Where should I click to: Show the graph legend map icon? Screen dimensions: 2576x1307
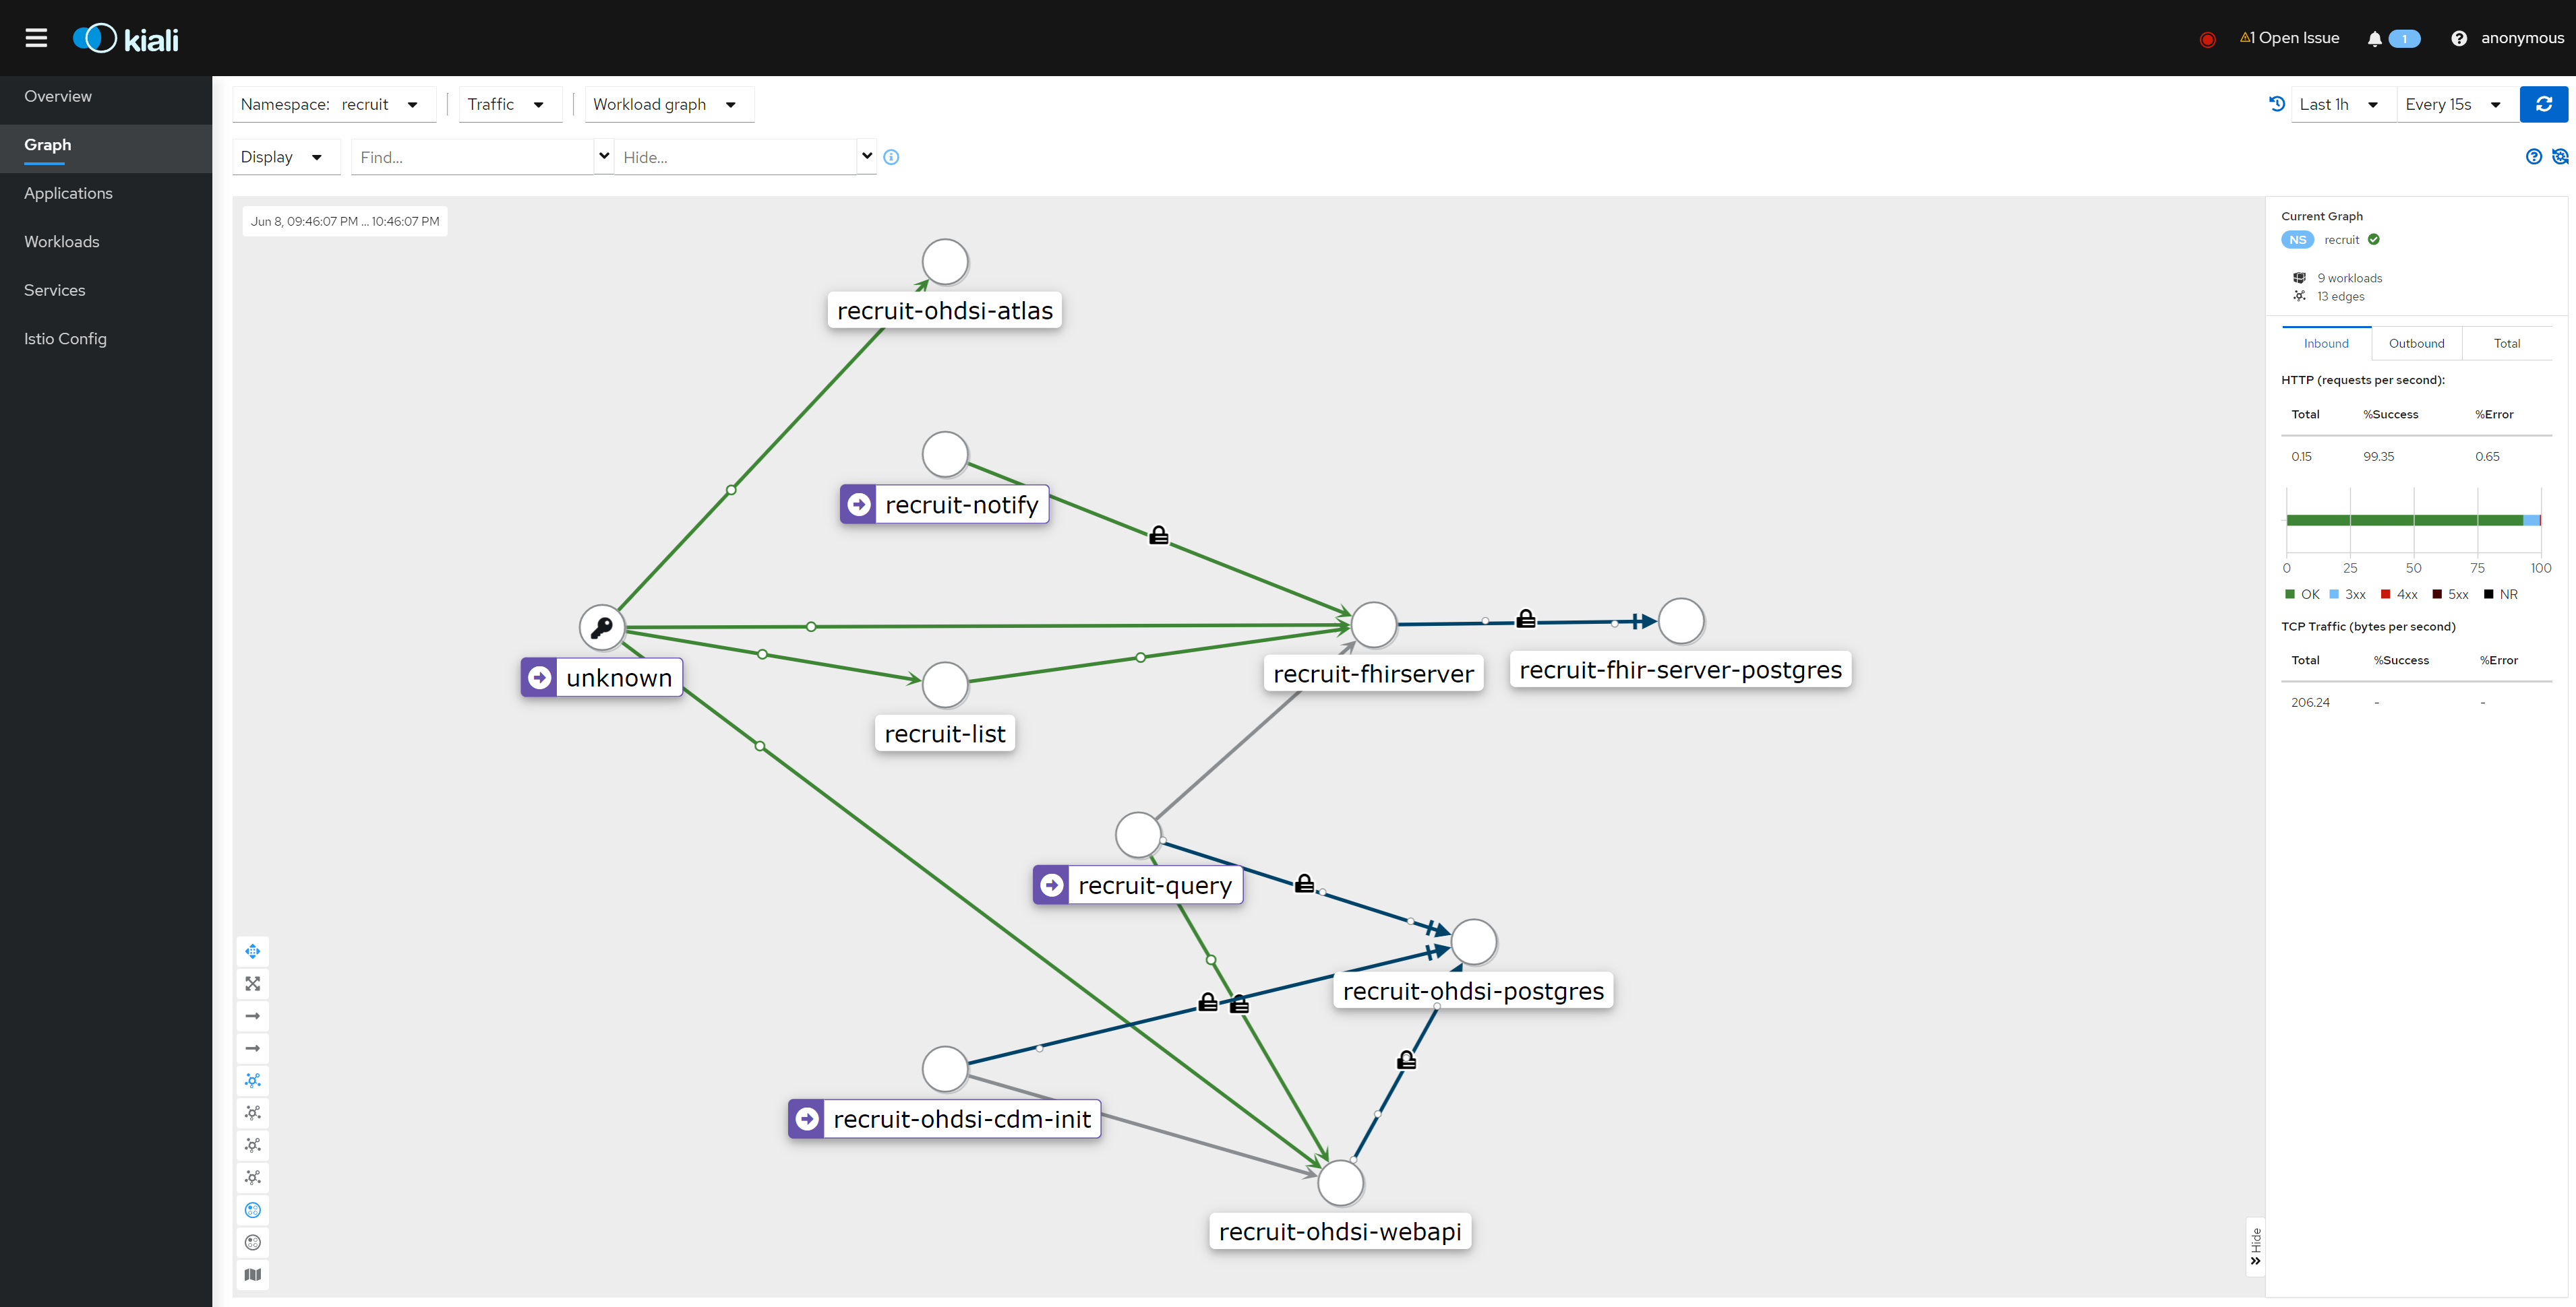[x=253, y=1274]
